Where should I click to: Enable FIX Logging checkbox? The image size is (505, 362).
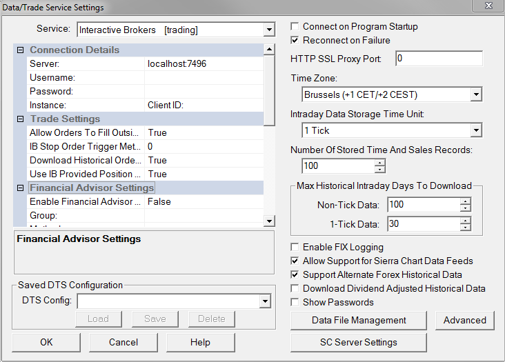[295, 248]
